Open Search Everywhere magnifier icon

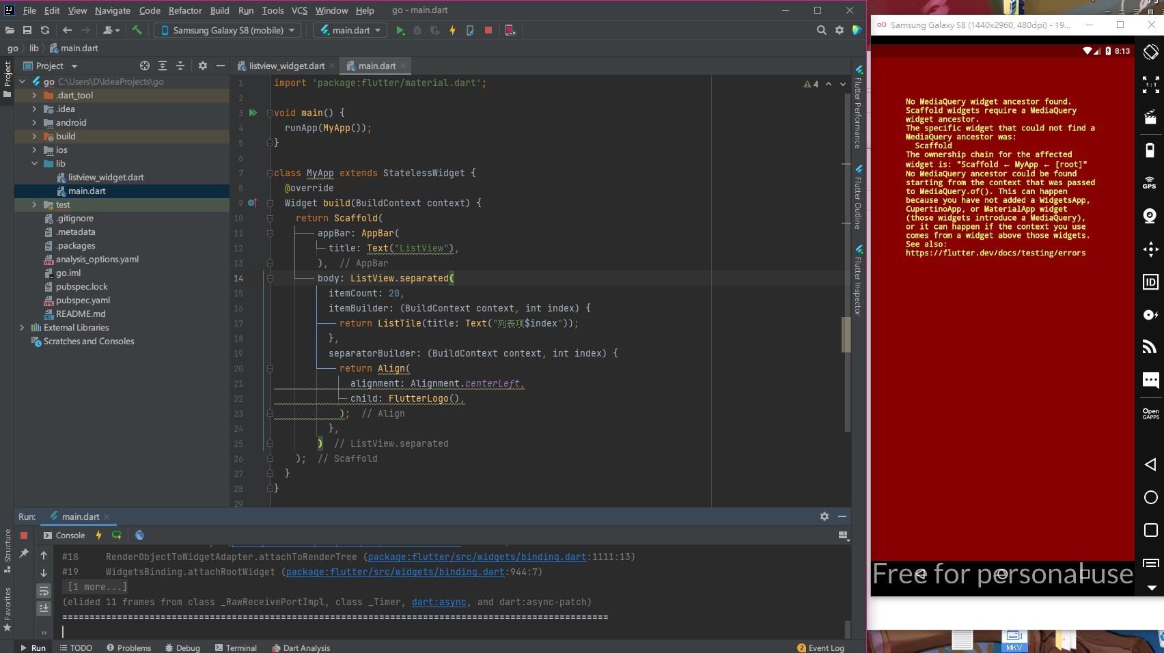coord(821,30)
